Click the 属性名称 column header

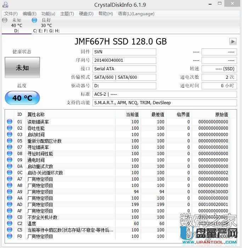tap(36, 114)
